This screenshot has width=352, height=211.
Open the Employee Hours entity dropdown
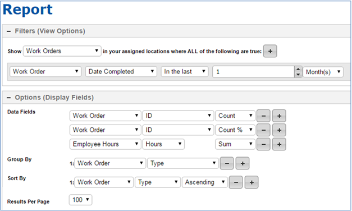106,144
